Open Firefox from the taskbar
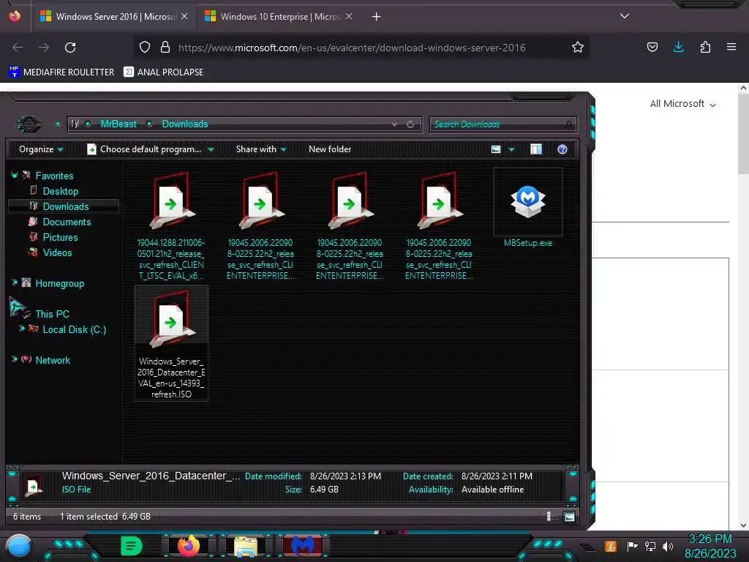The width and height of the screenshot is (749, 562). point(189,546)
